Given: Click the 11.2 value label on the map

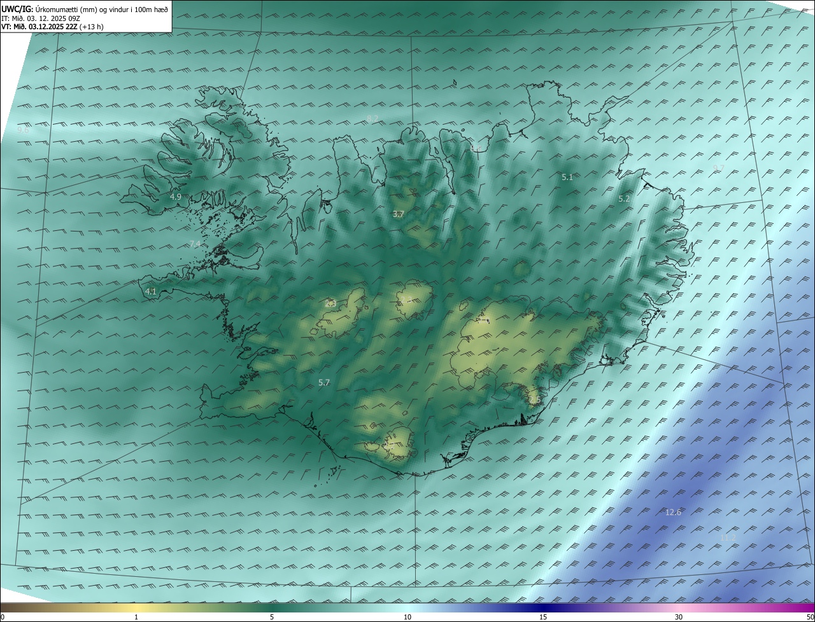Looking at the screenshot, I should (x=728, y=538).
